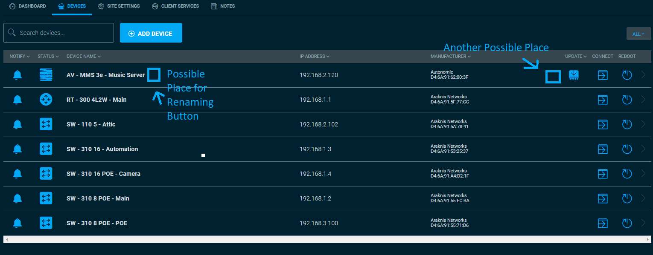Click switch status icon for SW - 310 16 POE Camera

point(46,174)
